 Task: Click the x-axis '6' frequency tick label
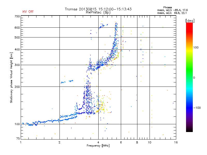121,142
